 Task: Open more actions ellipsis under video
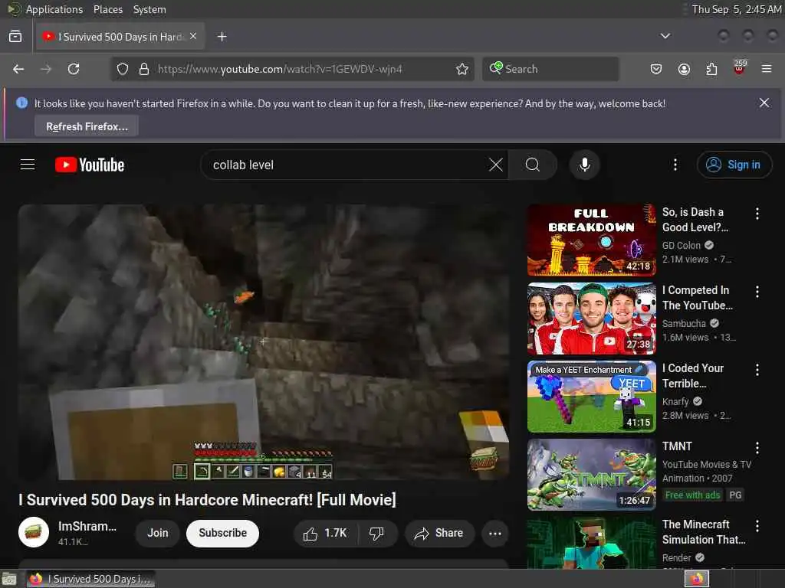[495, 534]
